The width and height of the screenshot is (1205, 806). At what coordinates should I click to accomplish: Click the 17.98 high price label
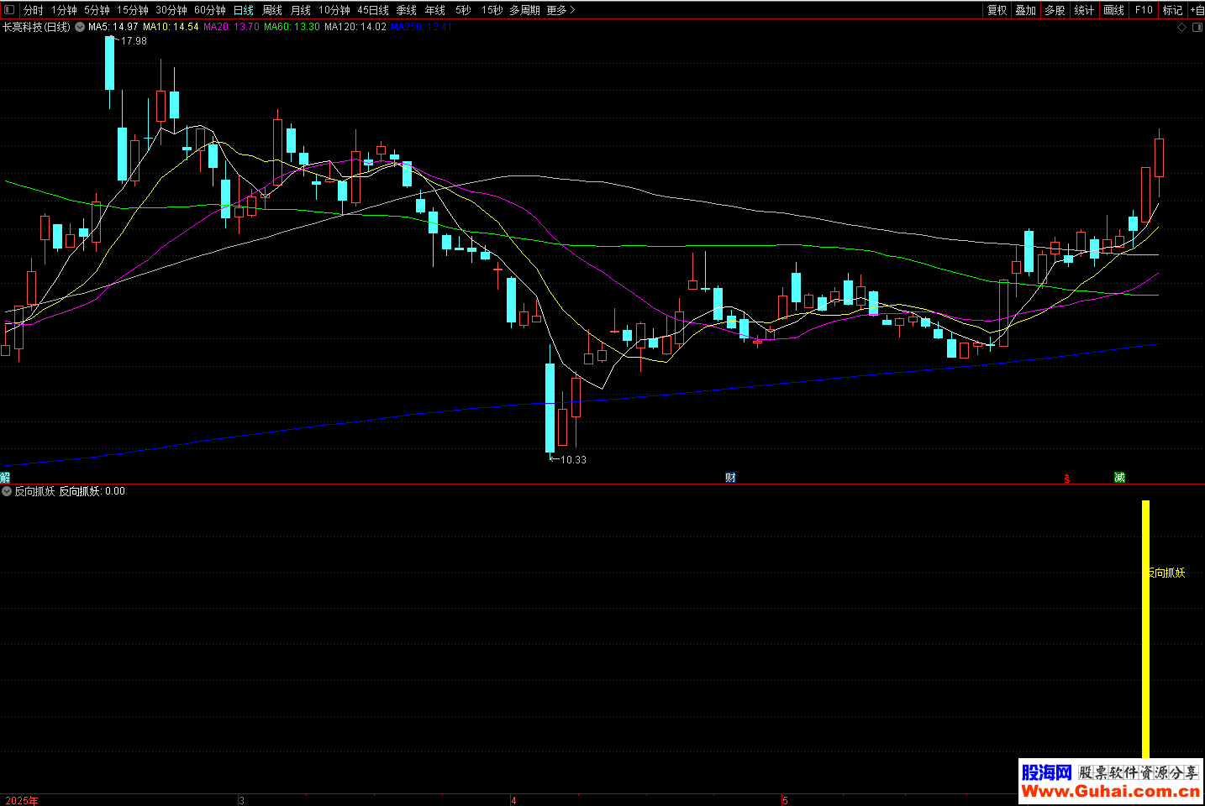coord(134,40)
